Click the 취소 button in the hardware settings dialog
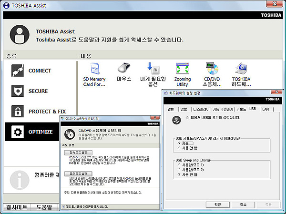The width and height of the screenshot is (286, 214). point(243,204)
